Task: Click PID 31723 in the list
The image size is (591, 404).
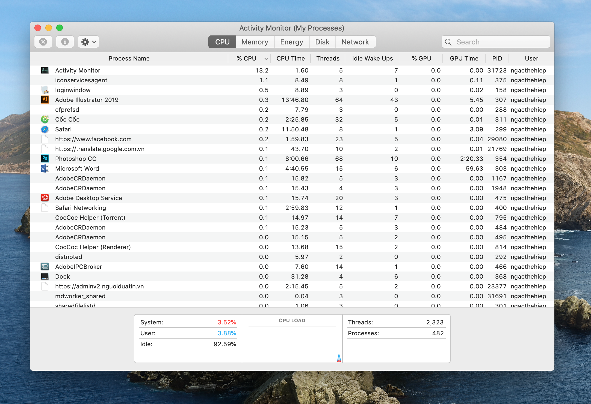Action: click(x=497, y=70)
